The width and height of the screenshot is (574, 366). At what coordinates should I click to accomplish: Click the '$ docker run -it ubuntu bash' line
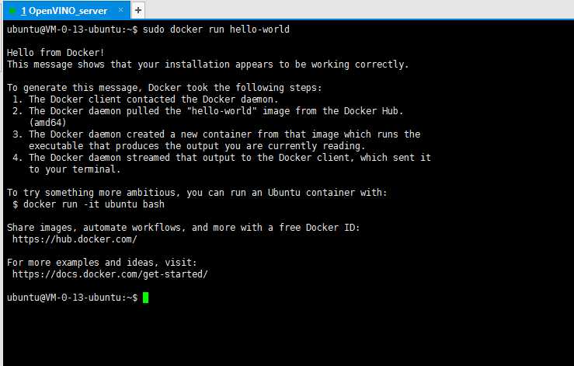[x=89, y=204]
